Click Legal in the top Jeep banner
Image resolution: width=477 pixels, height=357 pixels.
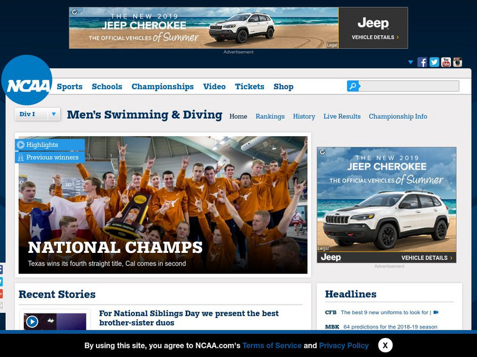coord(332,45)
